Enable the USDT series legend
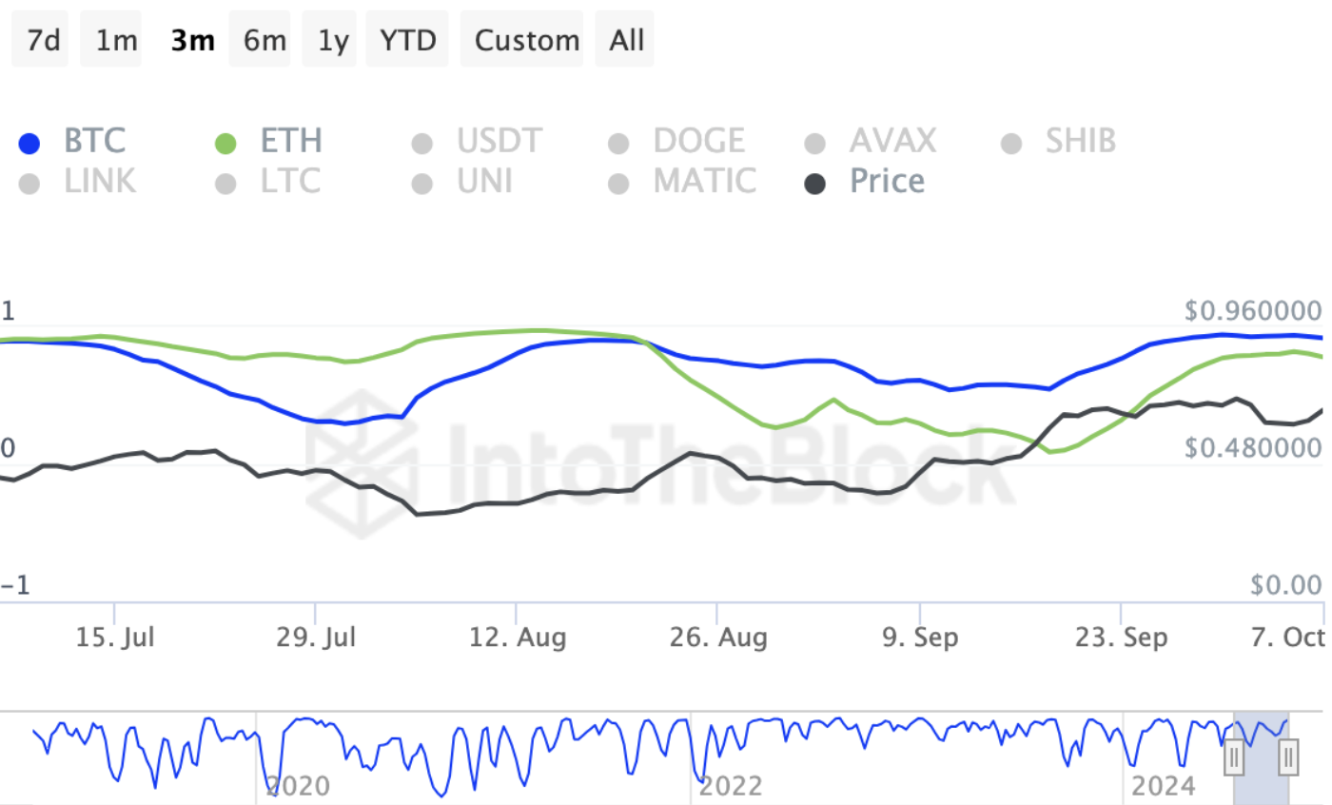The image size is (1332, 805). pyautogui.click(x=421, y=144)
